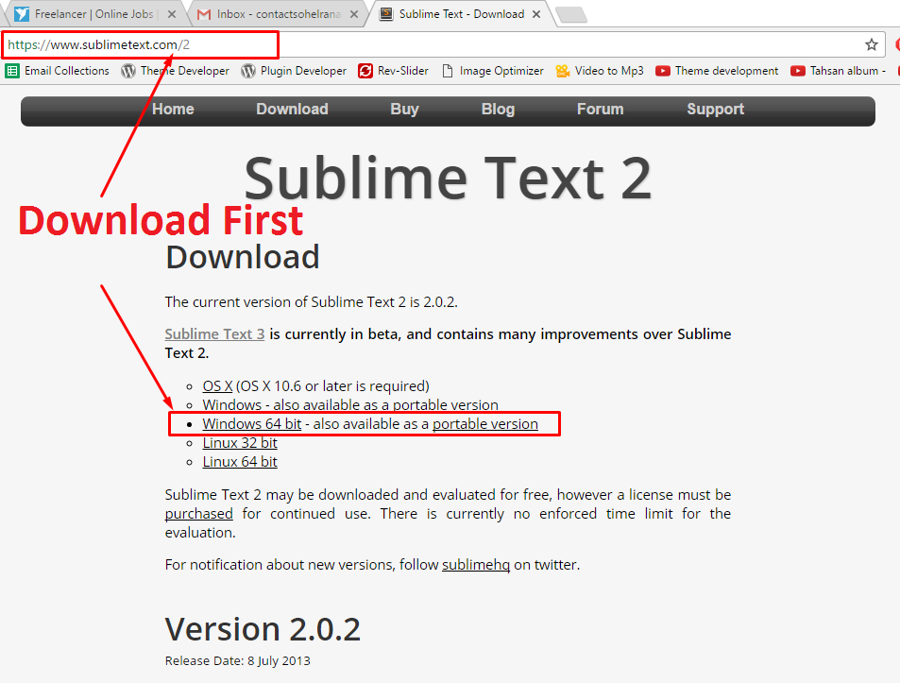Click the yellow icon beside Video to Mp3
The image size is (900, 683).
[x=563, y=71]
